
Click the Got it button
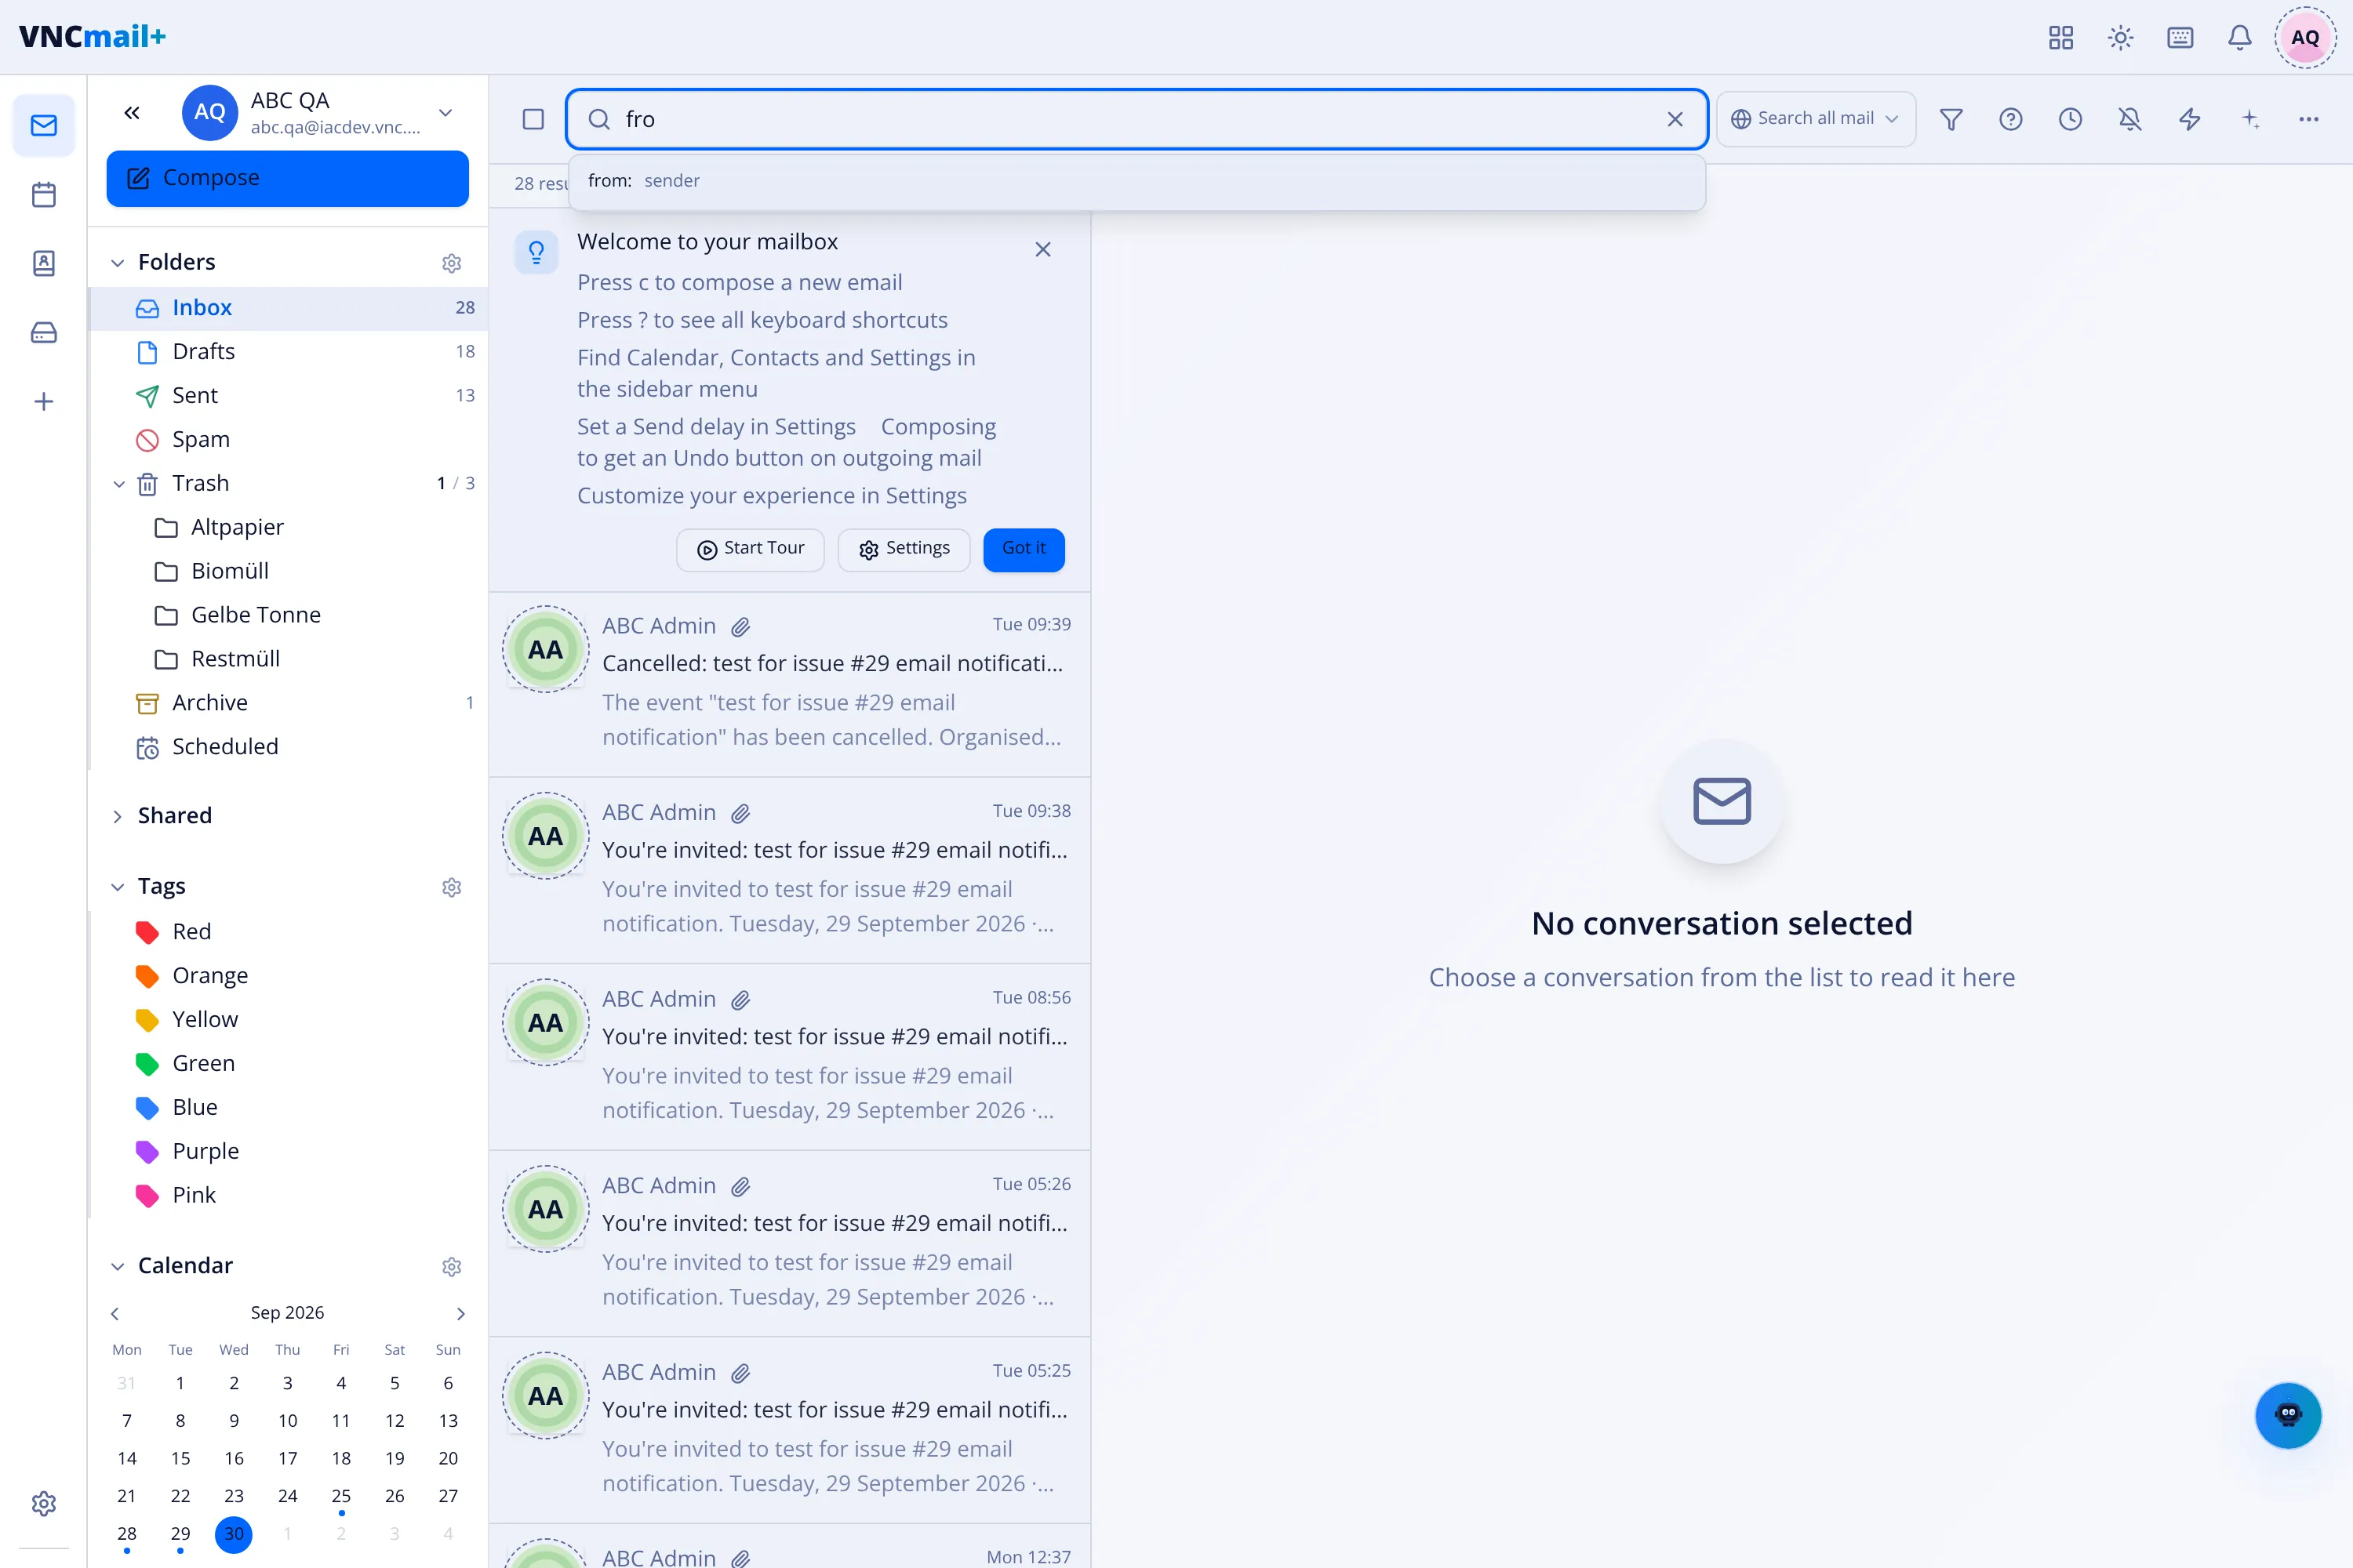(x=1024, y=549)
